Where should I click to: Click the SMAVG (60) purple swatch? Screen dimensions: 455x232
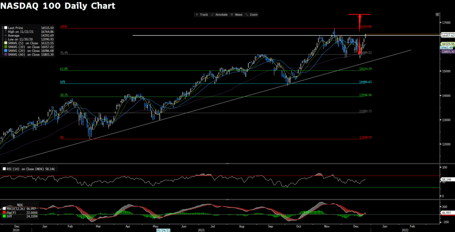pyautogui.click(x=5, y=54)
